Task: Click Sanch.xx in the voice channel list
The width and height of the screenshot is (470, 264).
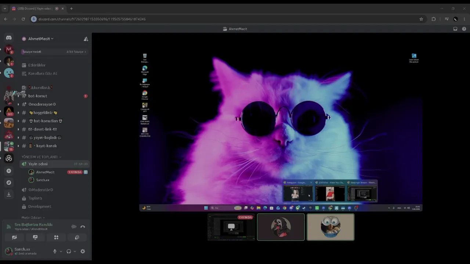Action: coord(43,180)
